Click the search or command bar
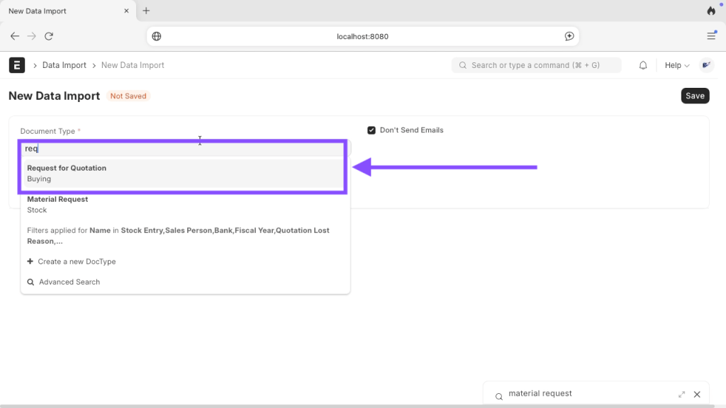The width and height of the screenshot is (726, 408). coord(536,65)
